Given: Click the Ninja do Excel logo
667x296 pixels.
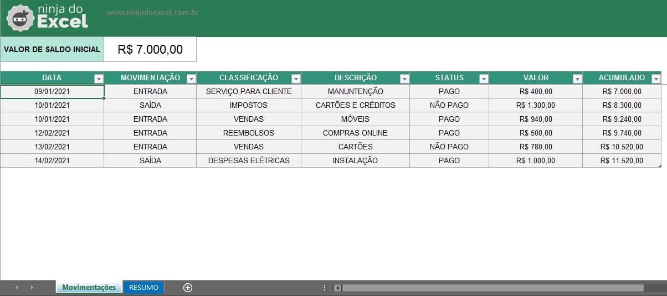Looking at the screenshot, I should (48, 18).
